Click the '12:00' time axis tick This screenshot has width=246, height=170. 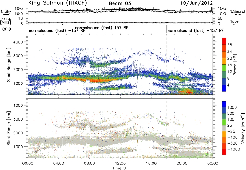pyautogui.click(x=120, y=164)
